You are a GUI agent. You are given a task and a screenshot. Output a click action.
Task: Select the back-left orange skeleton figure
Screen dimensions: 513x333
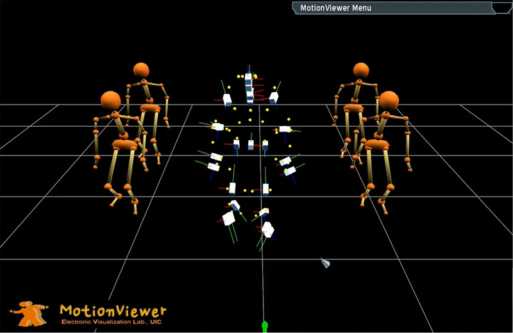(147, 113)
